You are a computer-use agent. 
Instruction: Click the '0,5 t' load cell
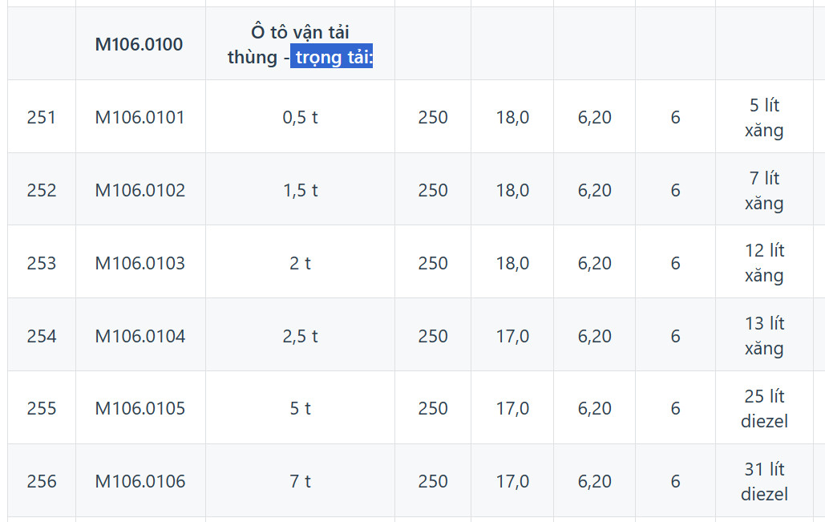pyautogui.click(x=300, y=117)
